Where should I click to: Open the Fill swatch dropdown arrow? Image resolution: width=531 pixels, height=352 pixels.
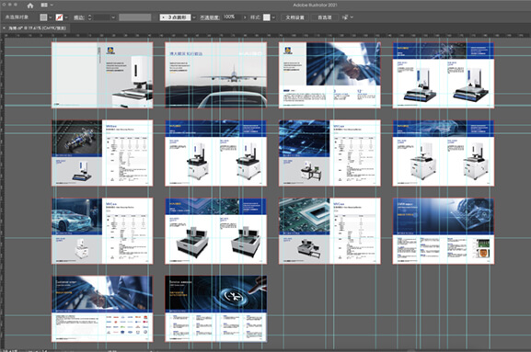click(x=51, y=17)
